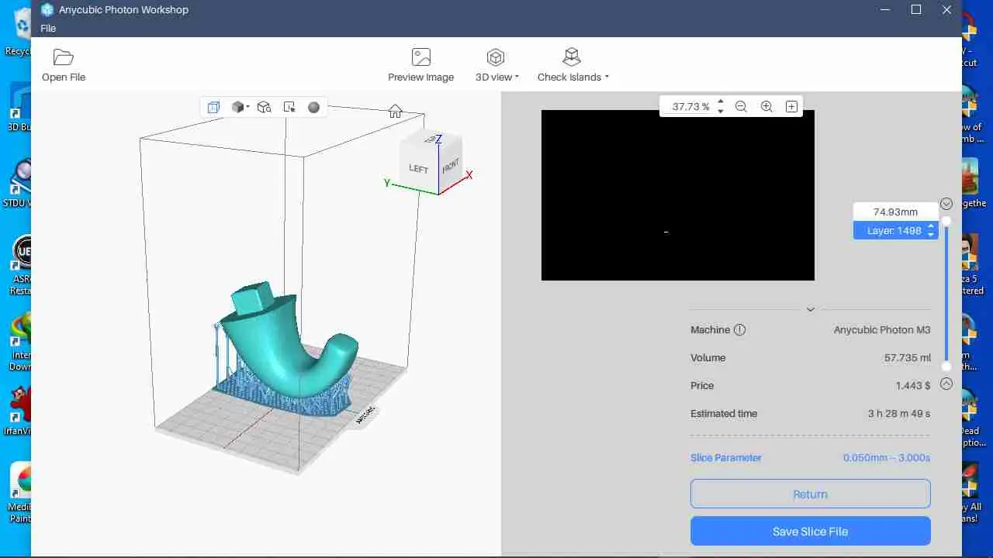Open the Internet Download desktop shortcut

point(19,341)
